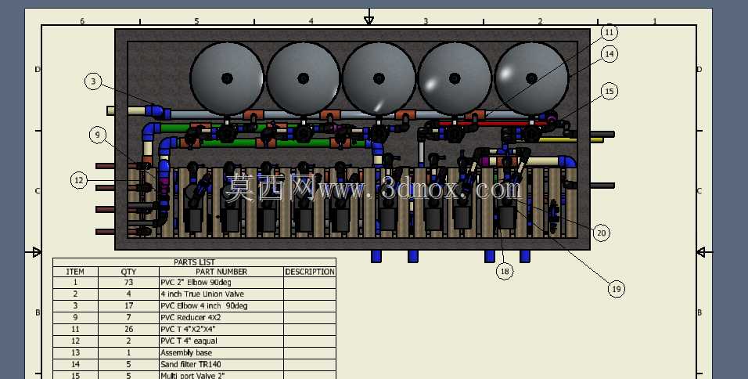Click quantity 17 in the parts list
Screen dimensions: 748x379
128,306
